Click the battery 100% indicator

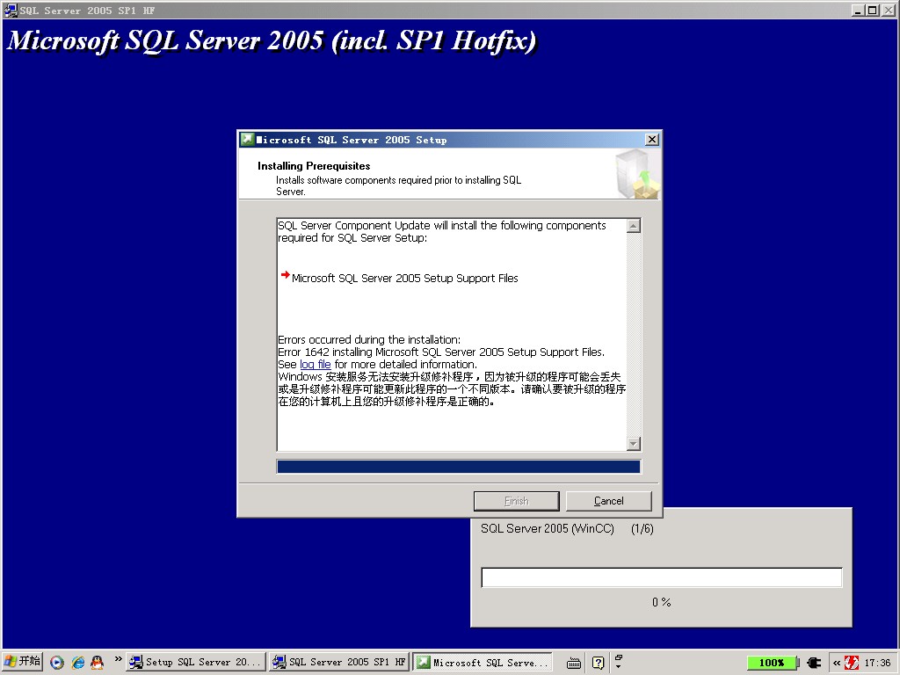(x=772, y=663)
